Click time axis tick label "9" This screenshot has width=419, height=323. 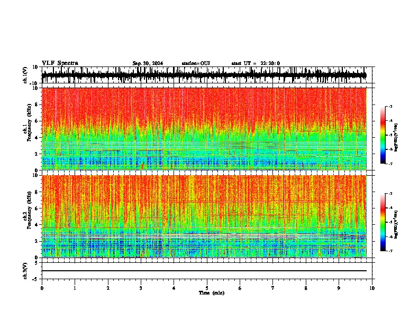point(339,288)
